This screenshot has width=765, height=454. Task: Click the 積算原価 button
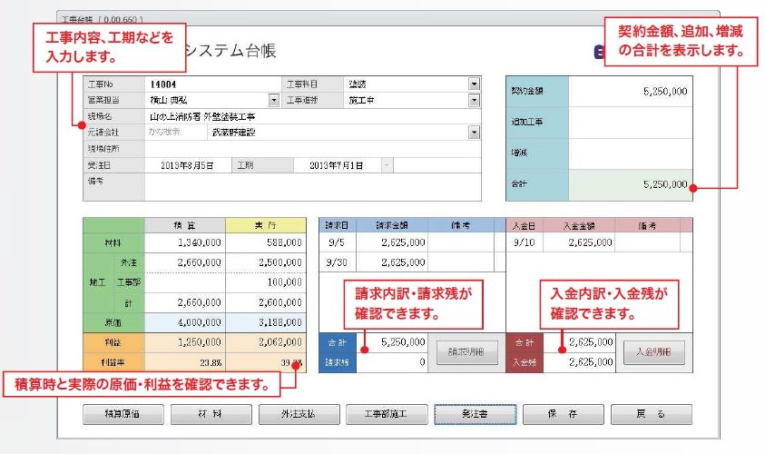[x=123, y=414]
